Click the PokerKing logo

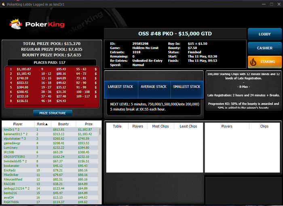[37, 24]
